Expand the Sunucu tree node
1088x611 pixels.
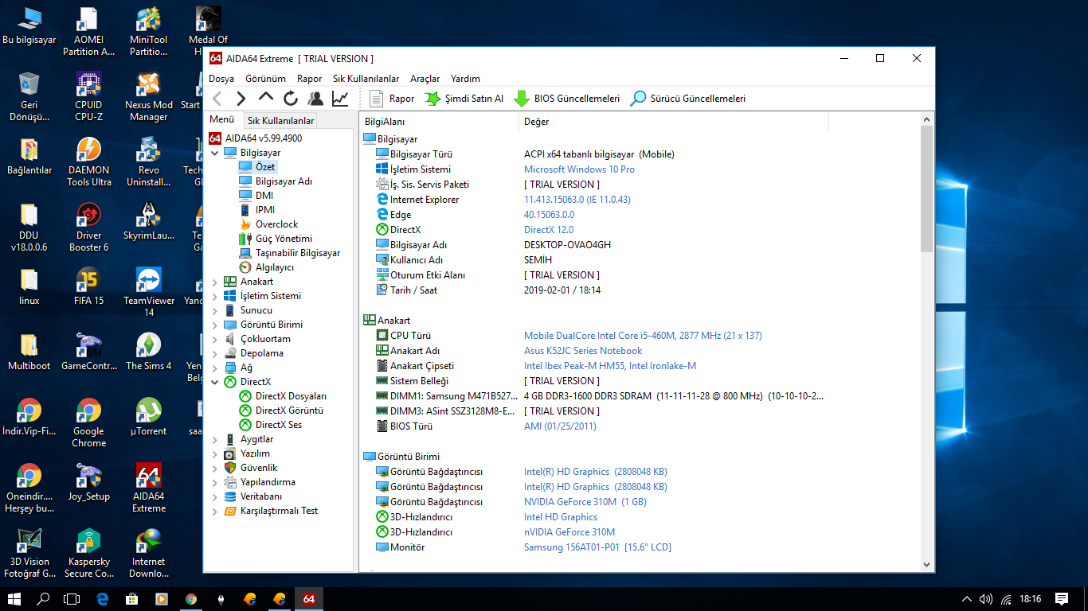click(214, 310)
